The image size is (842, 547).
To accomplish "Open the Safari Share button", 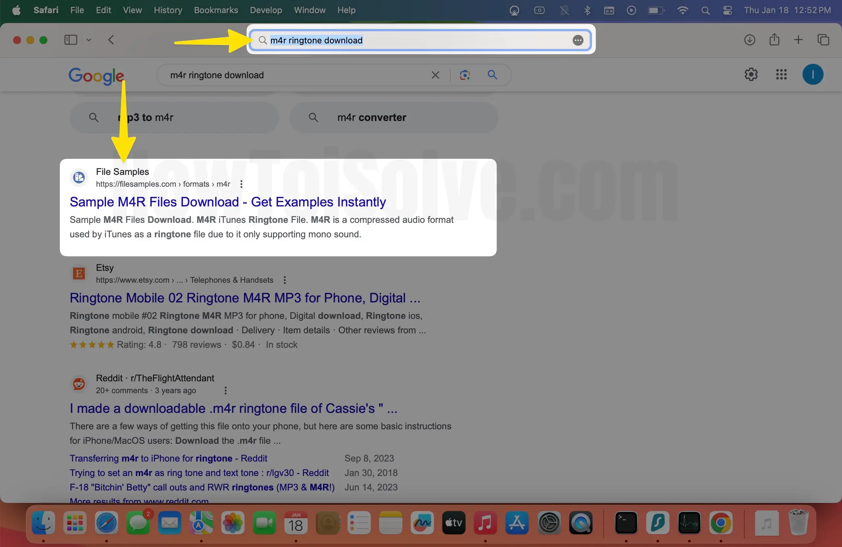I will 775,39.
